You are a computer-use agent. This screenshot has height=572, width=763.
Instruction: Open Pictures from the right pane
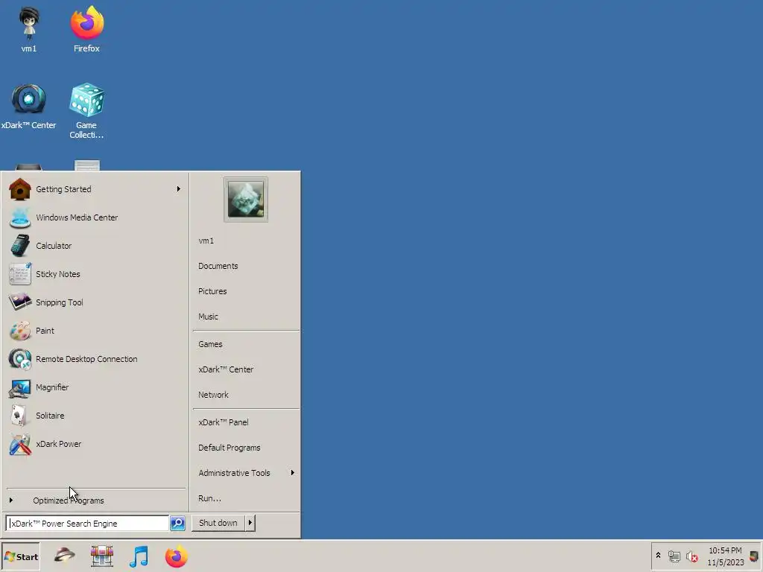(246, 291)
